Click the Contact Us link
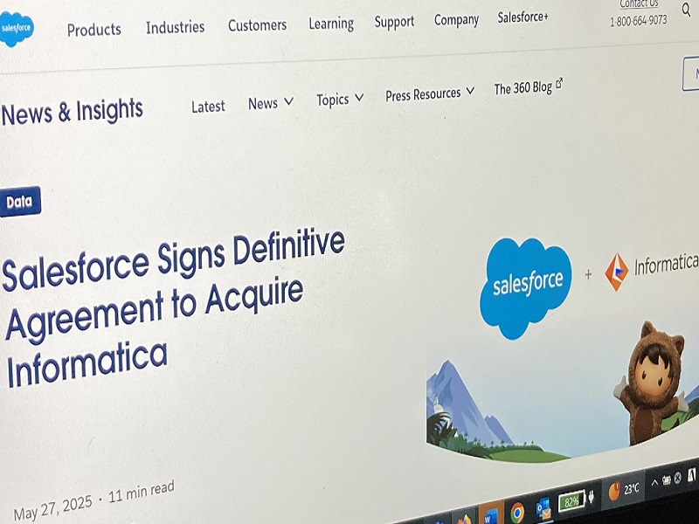 pos(639,3)
